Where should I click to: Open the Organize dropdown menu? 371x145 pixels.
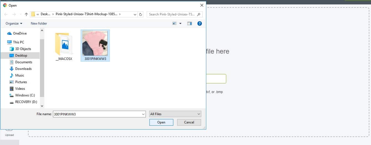14,23
